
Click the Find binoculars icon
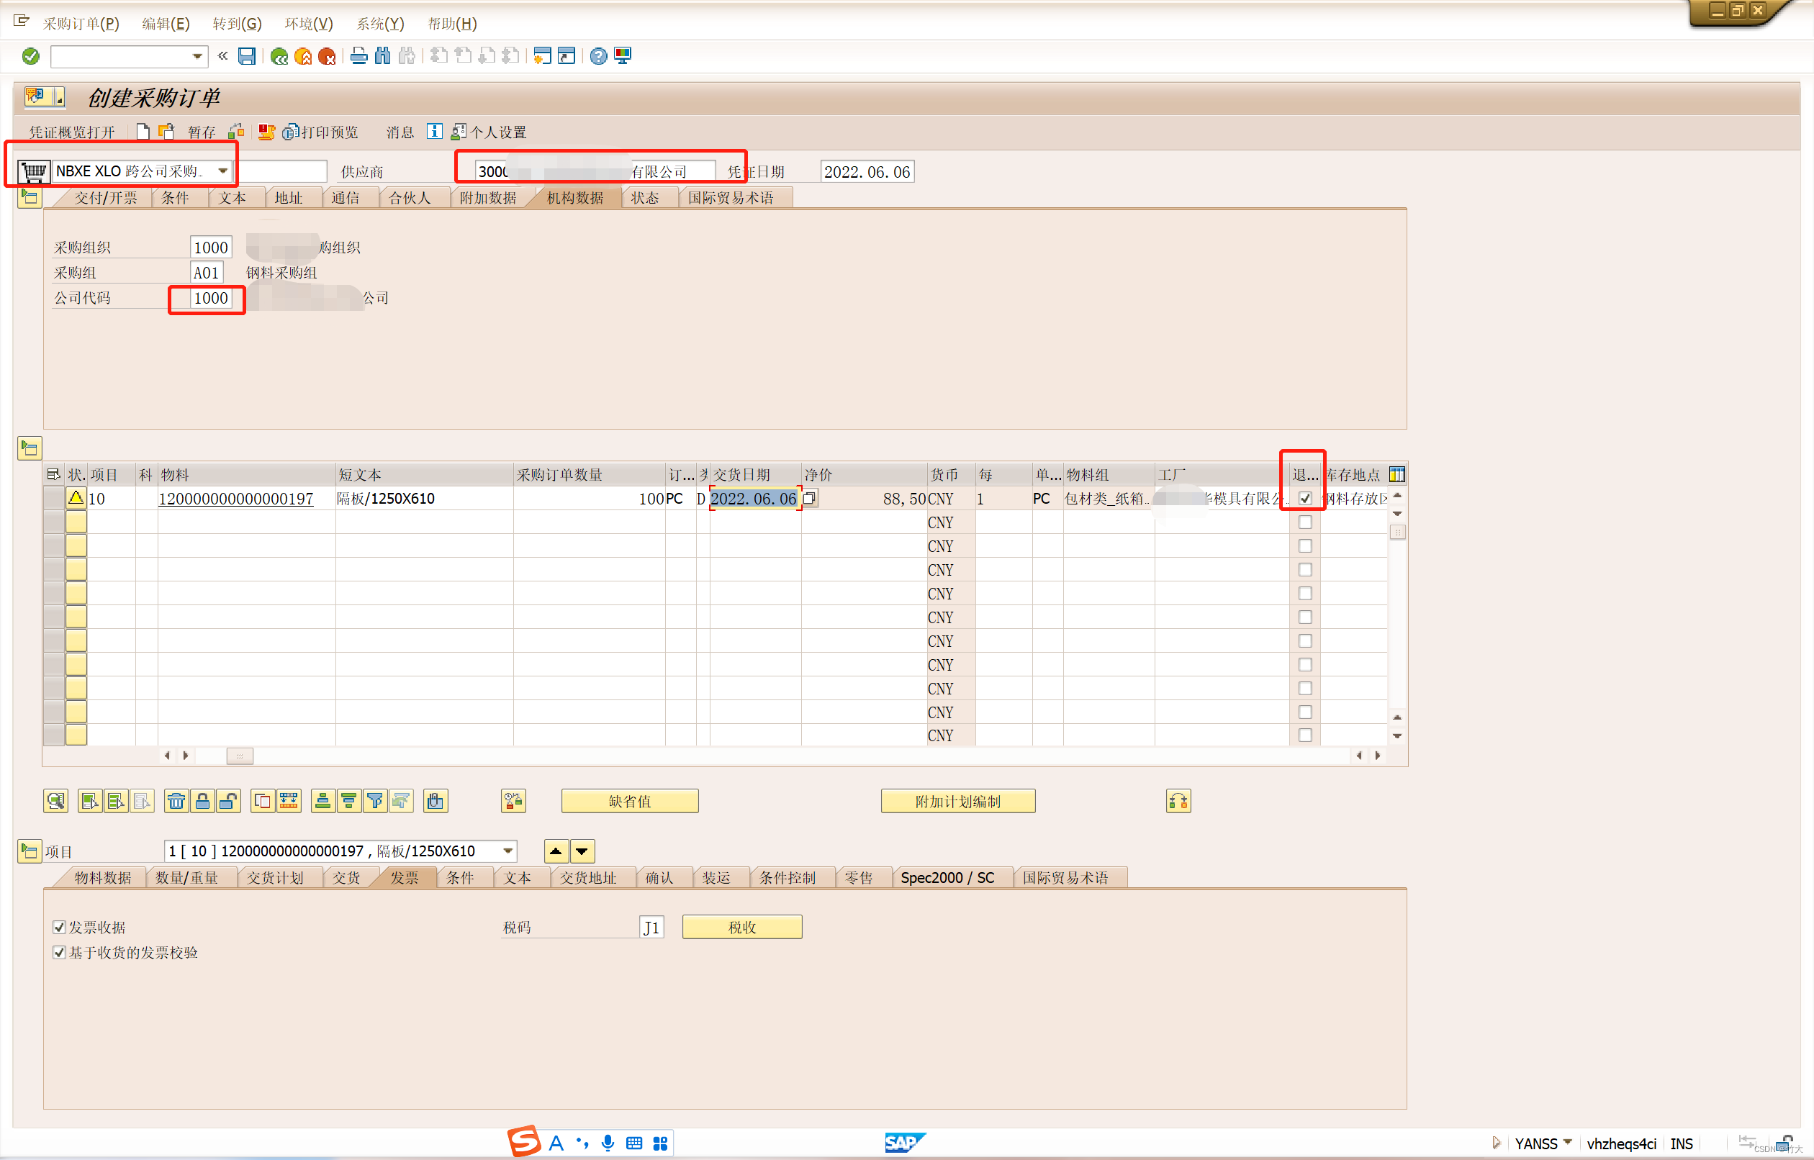(x=383, y=55)
